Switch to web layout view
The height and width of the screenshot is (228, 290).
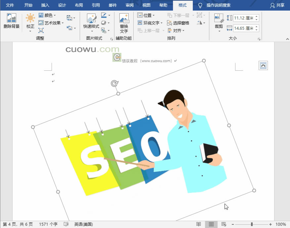(224, 224)
